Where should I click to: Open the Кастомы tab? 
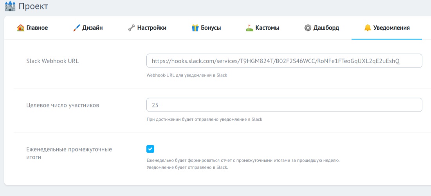pos(263,28)
